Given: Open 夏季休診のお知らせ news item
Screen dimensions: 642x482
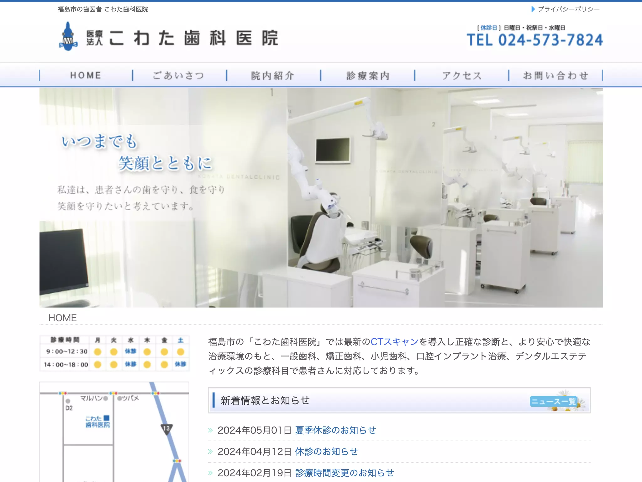Looking at the screenshot, I should [335, 430].
